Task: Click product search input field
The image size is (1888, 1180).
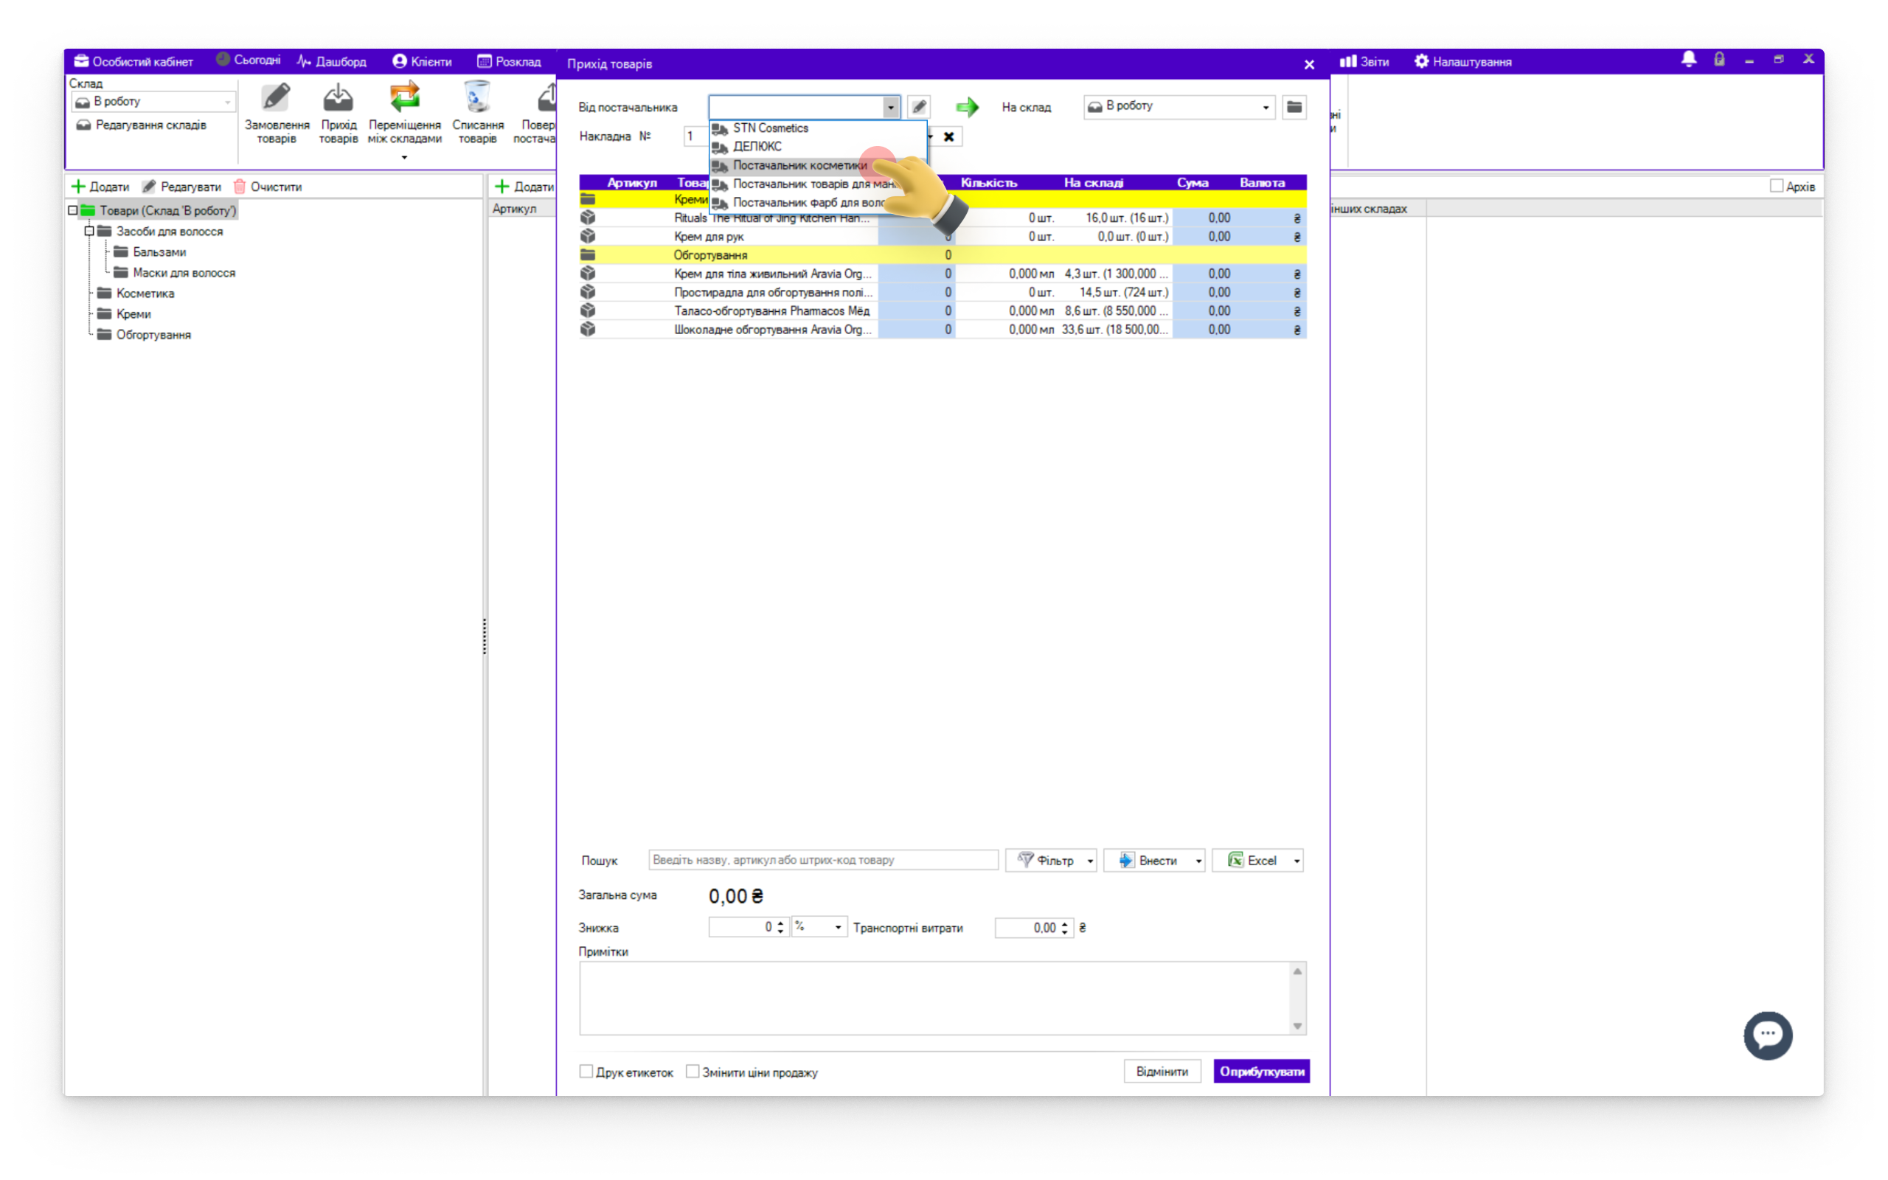Action: tap(823, 860)
